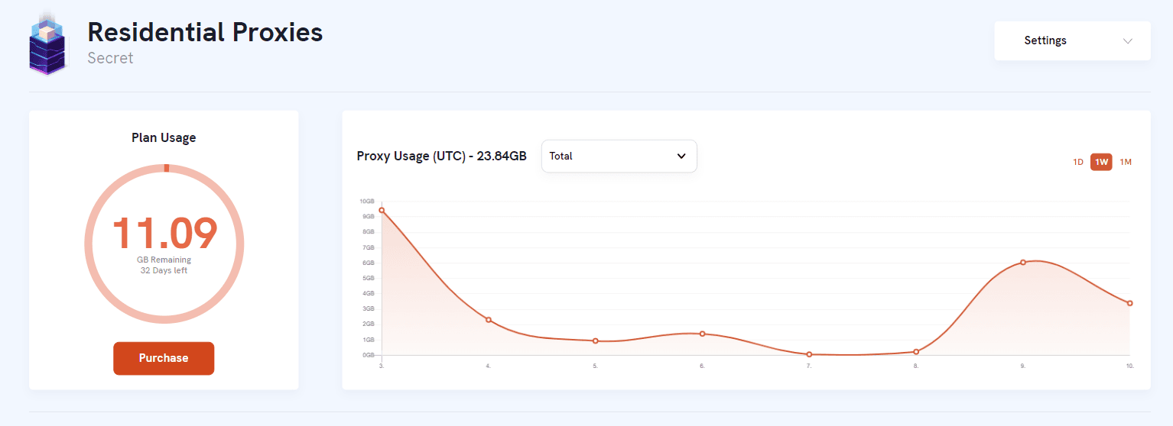This screenshot has height=426, width=1173.
Task: Click the chart data point at day 5
Action: click(595, 340)
